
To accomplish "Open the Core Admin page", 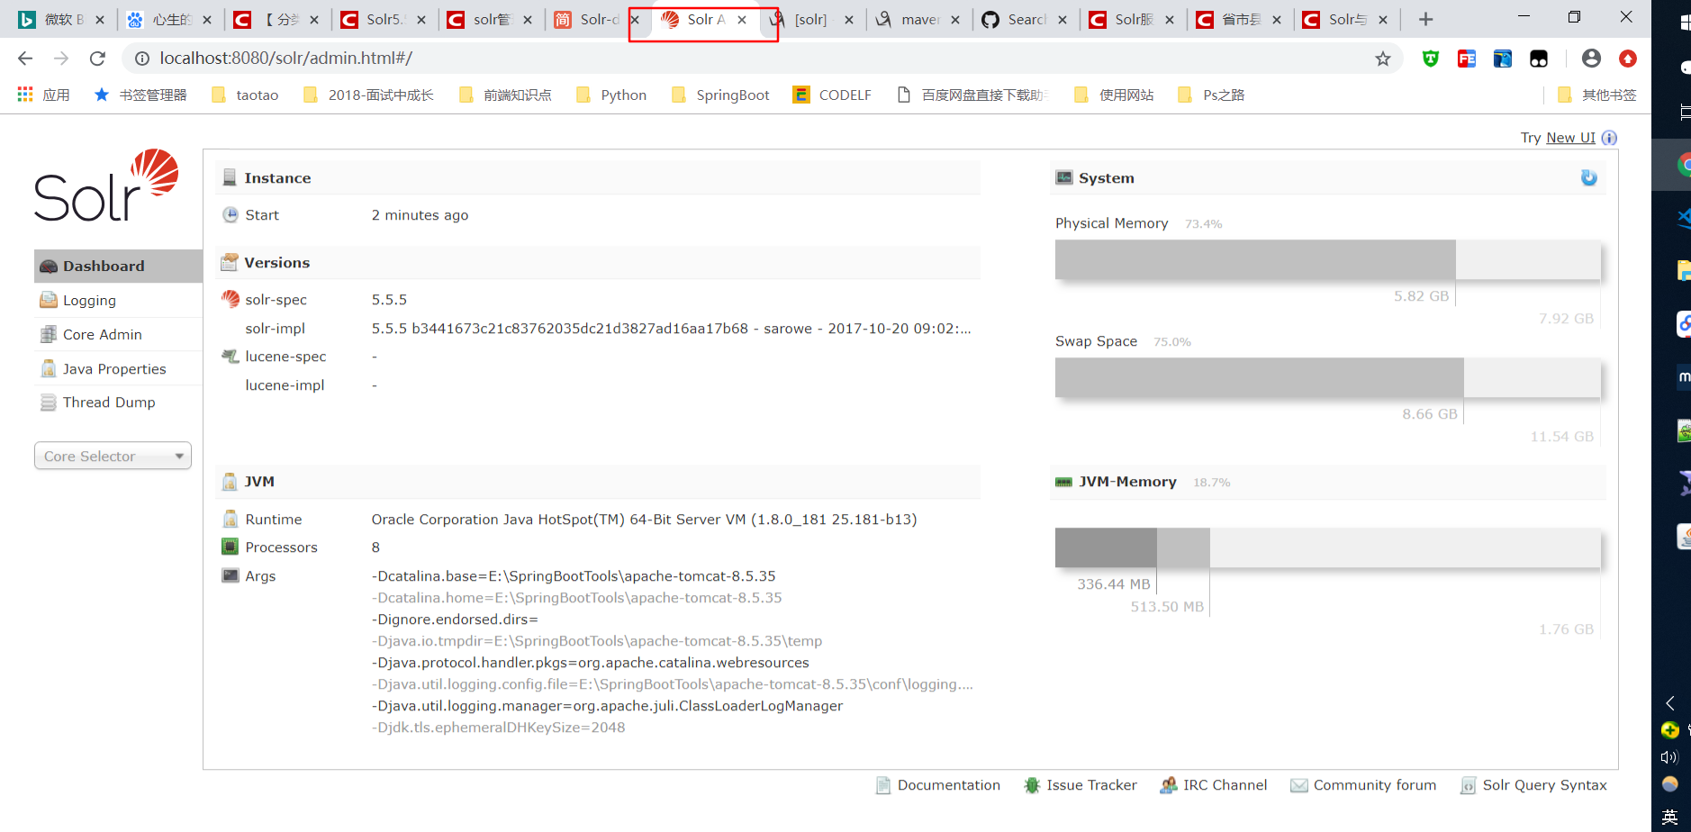I will (x=102, y=334).
